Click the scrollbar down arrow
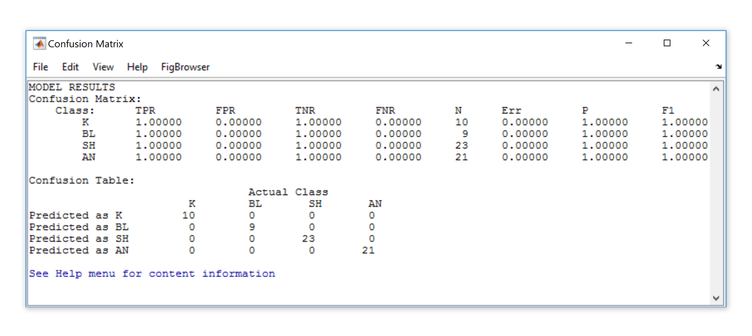752x336 pixels. click(715, 298)
